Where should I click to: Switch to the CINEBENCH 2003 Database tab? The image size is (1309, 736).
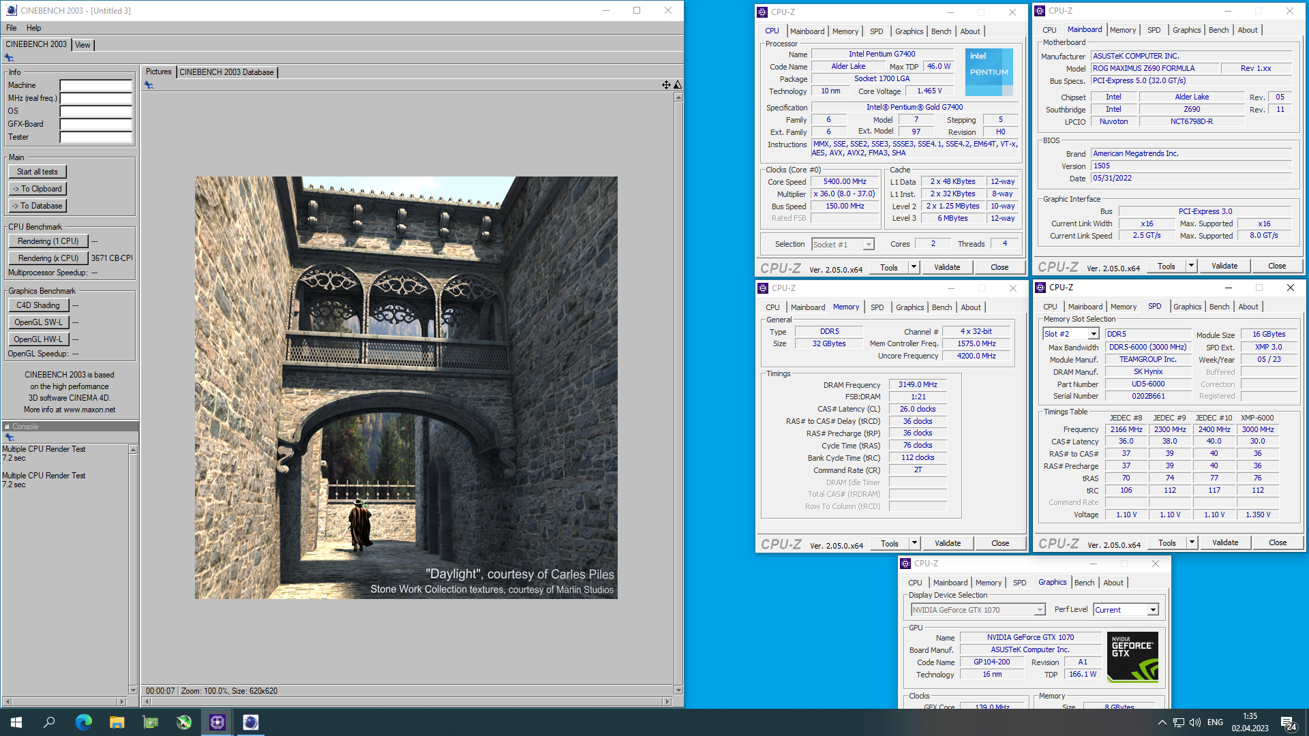(x=226, y=72)
